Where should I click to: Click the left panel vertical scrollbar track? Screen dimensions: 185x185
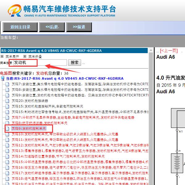(151, 119)
